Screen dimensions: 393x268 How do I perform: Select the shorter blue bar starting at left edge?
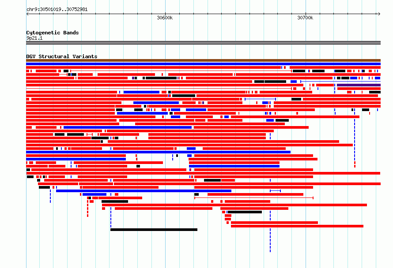click(x=76, y=159)
